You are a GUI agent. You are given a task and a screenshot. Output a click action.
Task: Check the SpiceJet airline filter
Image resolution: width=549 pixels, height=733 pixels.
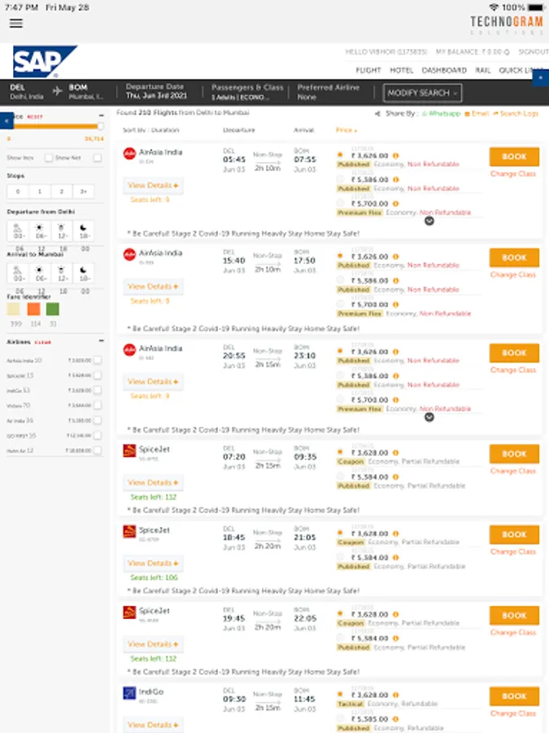(x=97, y=375)
